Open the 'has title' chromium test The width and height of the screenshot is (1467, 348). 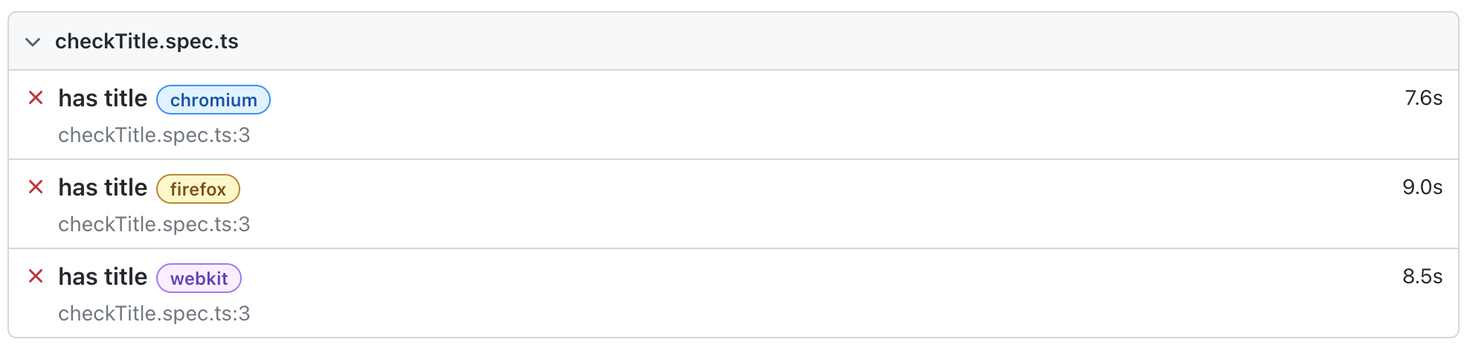[x=103, y=98]
